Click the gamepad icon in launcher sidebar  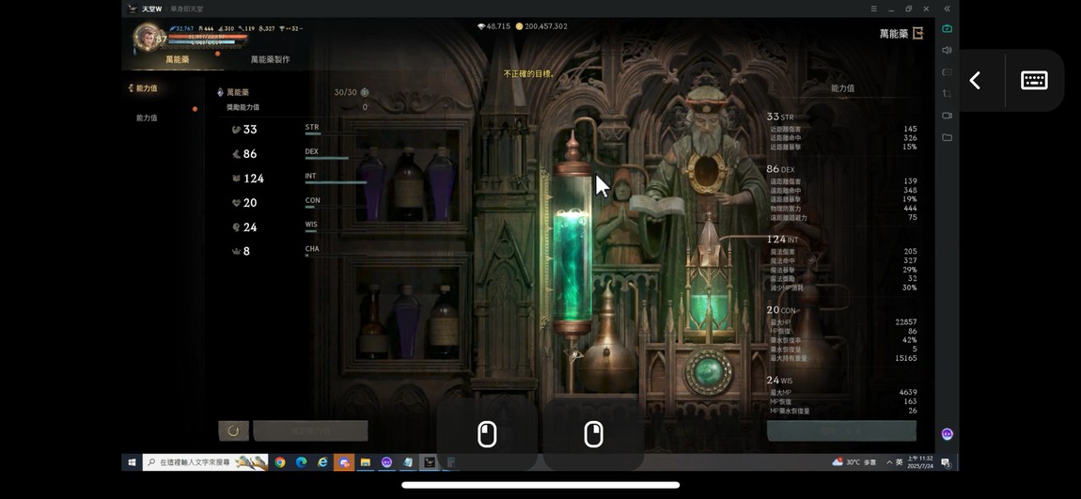pos(947,71)
